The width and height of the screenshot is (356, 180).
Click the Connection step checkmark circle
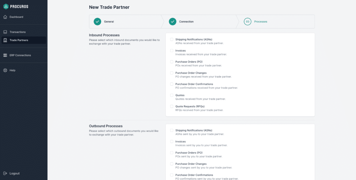[x=173, y=22]
